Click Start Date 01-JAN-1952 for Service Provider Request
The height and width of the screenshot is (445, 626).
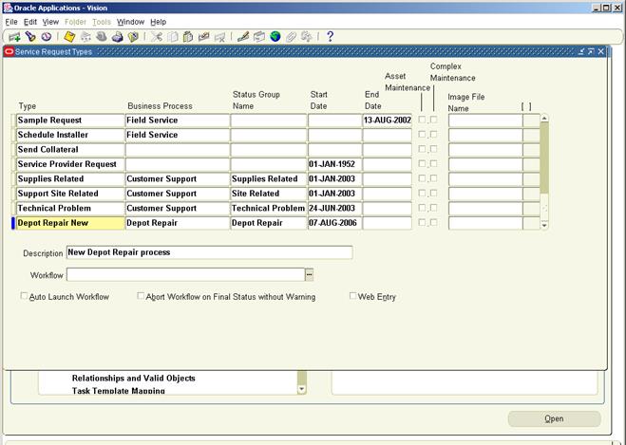[334, 164]
